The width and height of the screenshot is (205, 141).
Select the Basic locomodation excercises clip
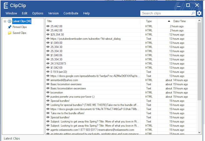click(68, 88)
